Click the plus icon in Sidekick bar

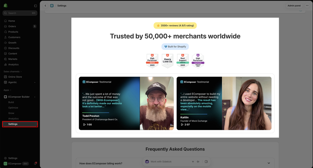pos(193,162)
